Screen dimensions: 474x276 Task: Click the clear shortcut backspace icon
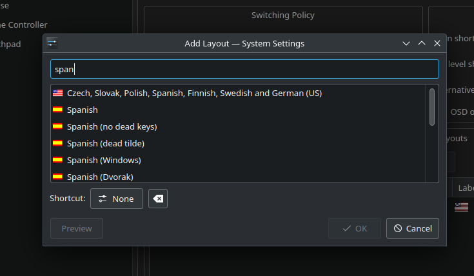[x=157, y=199]
